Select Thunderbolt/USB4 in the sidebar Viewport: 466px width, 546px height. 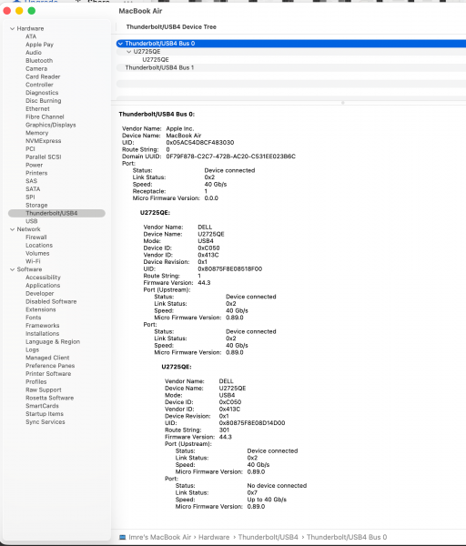pos(56,214)
